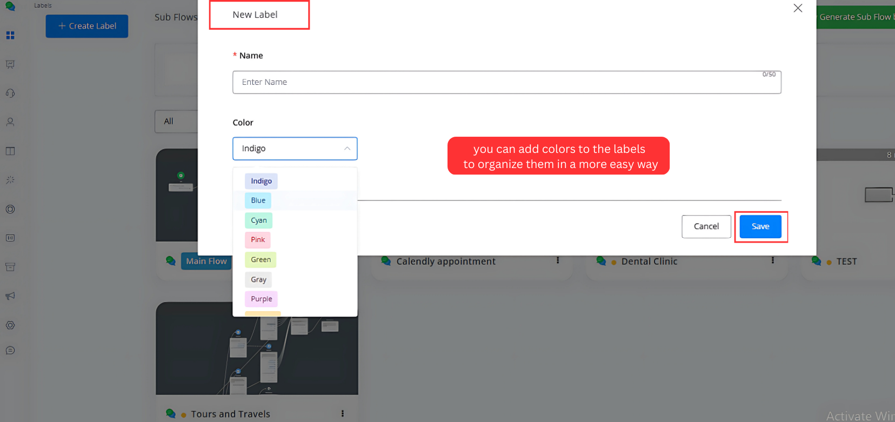Open the contacts person icon in sidebar
This screenshot has height=422, width=895.
(x=10, y=122)
